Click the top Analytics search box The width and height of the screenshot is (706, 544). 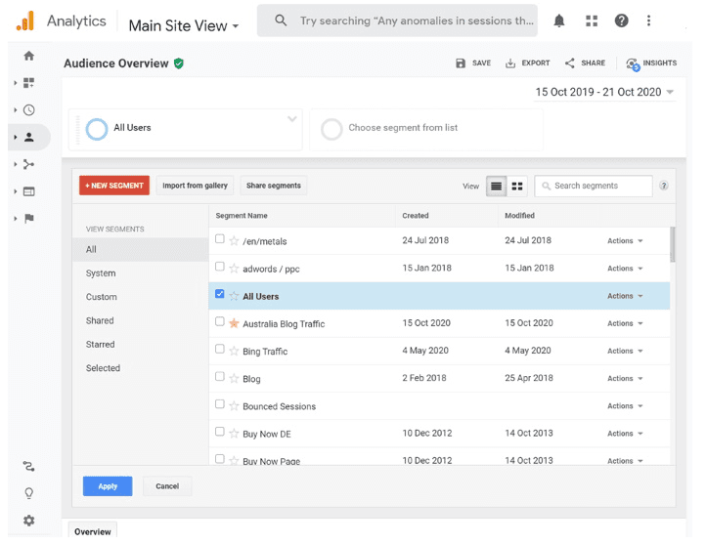tap(397, 21)
